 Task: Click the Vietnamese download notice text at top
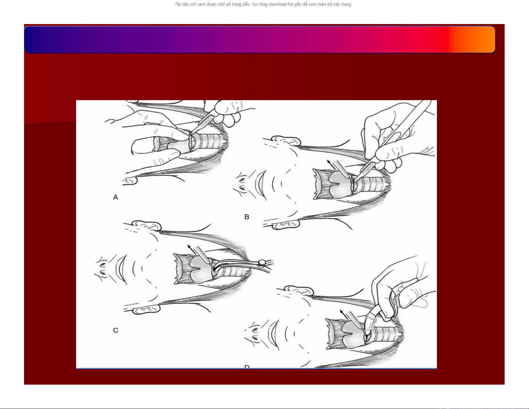[x=263, y=4]
